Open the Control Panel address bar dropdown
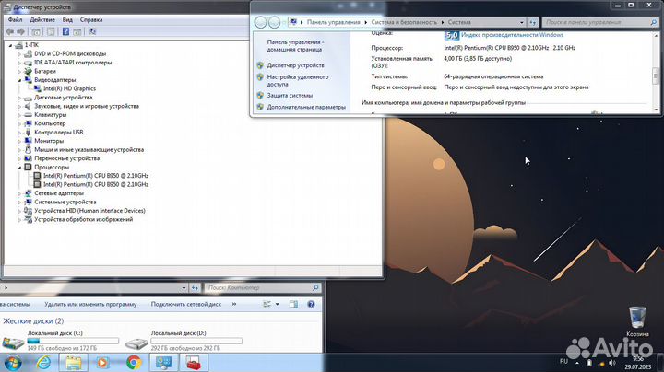The width and height of the screenshot is (664, 372). [522, 22]
